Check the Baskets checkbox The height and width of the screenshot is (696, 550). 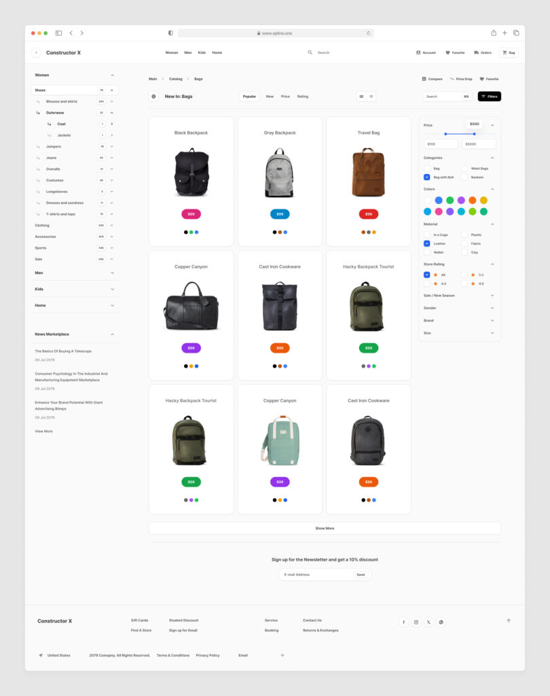(x=464, y=177)
